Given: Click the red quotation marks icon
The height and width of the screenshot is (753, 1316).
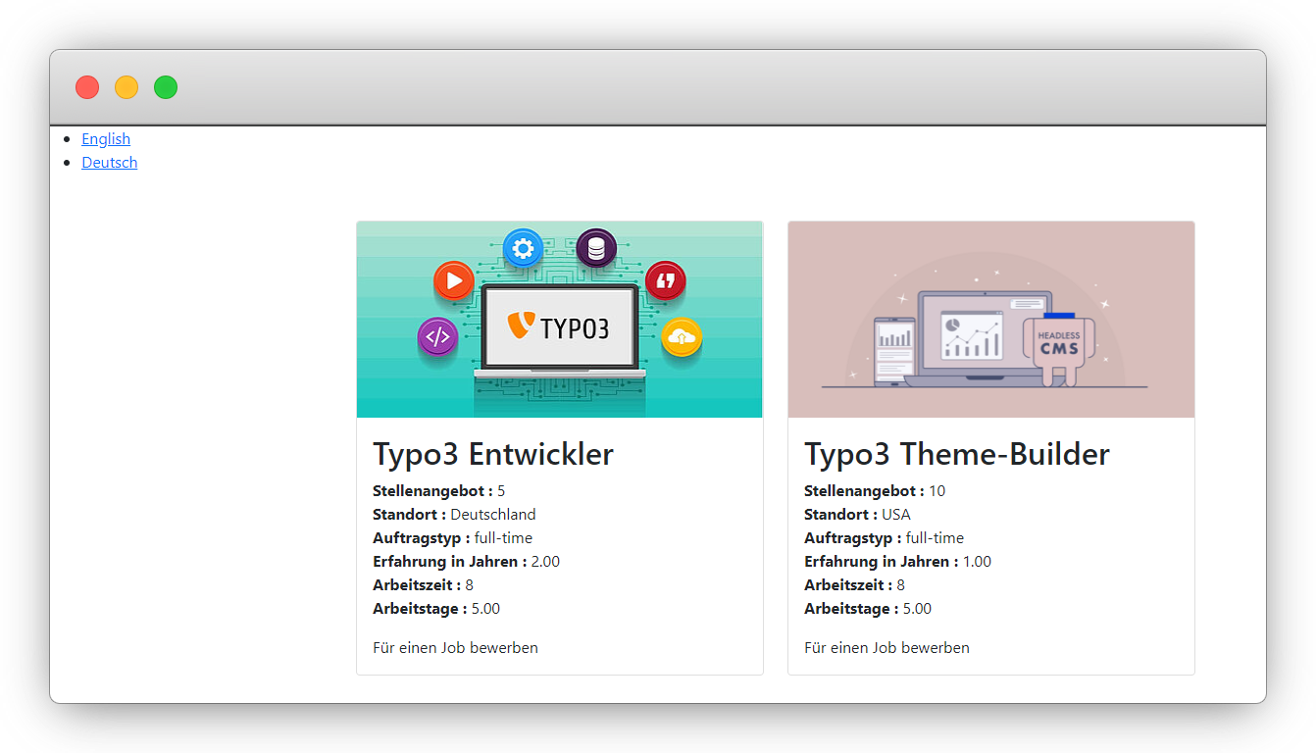Looking at the screenshot, I should click(666, 281).
